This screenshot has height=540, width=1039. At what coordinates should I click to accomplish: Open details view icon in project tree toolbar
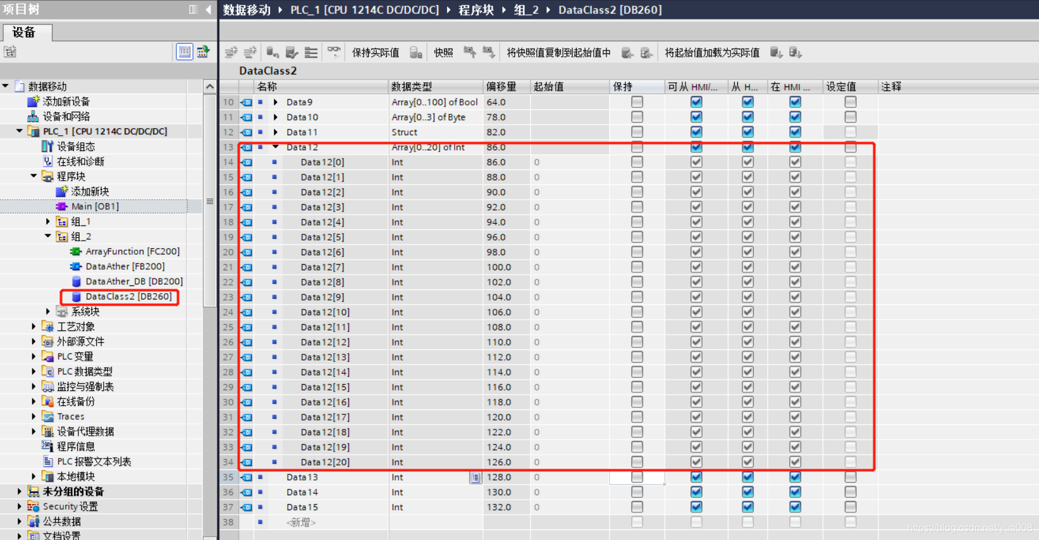tap(184, 52)
